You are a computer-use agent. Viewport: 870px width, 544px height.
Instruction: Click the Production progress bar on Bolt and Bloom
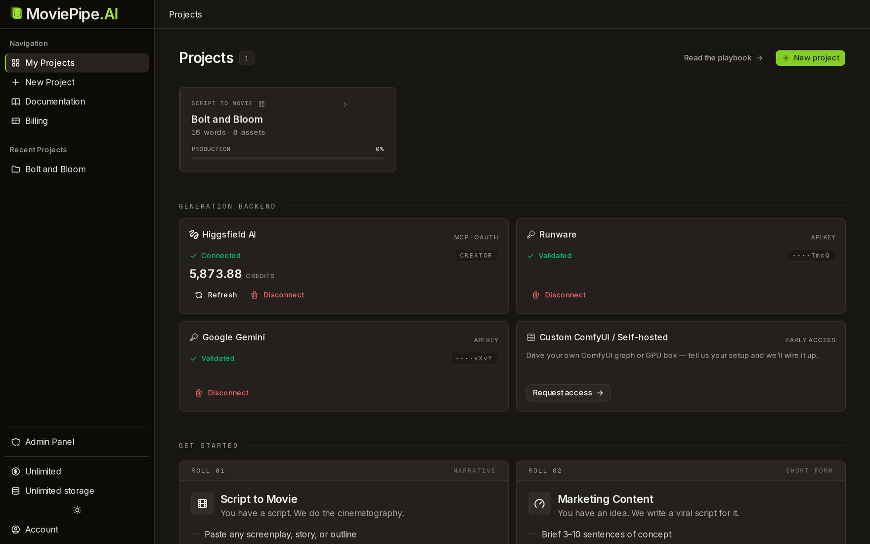tap(287, 158)
